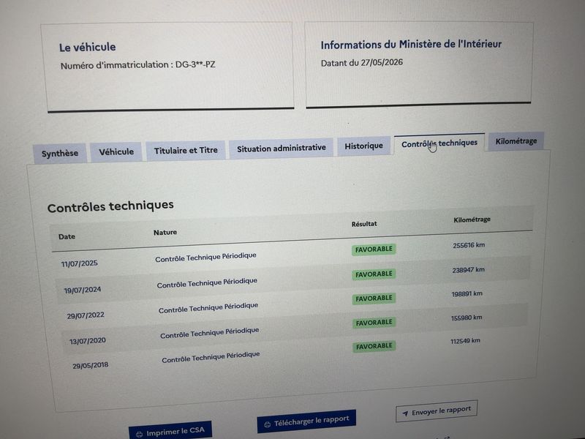The image size is (585, 439).
Task: Click the printer icon on Imprimer le CSA
Action: pyautogui.click(x=139, y=435)
